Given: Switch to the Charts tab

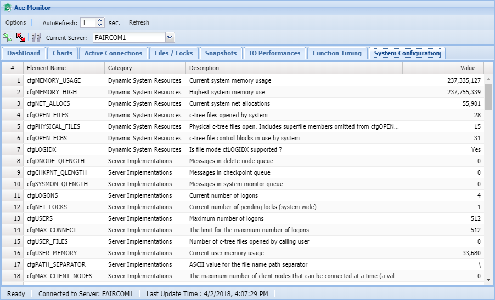Looking at the screenshot, I should click(x=63, y=53).
